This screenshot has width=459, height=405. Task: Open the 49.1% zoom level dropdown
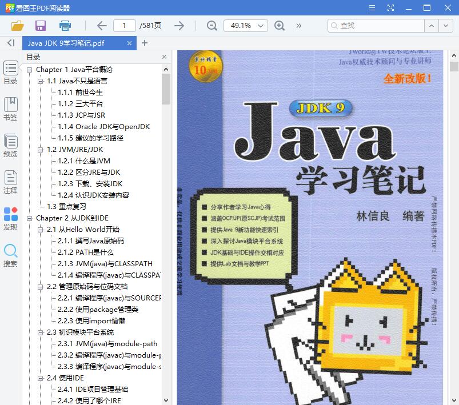coord(246,26)
